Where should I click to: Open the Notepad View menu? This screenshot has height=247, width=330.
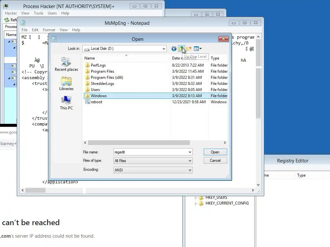pyautogui.click(x=63, y=30)
